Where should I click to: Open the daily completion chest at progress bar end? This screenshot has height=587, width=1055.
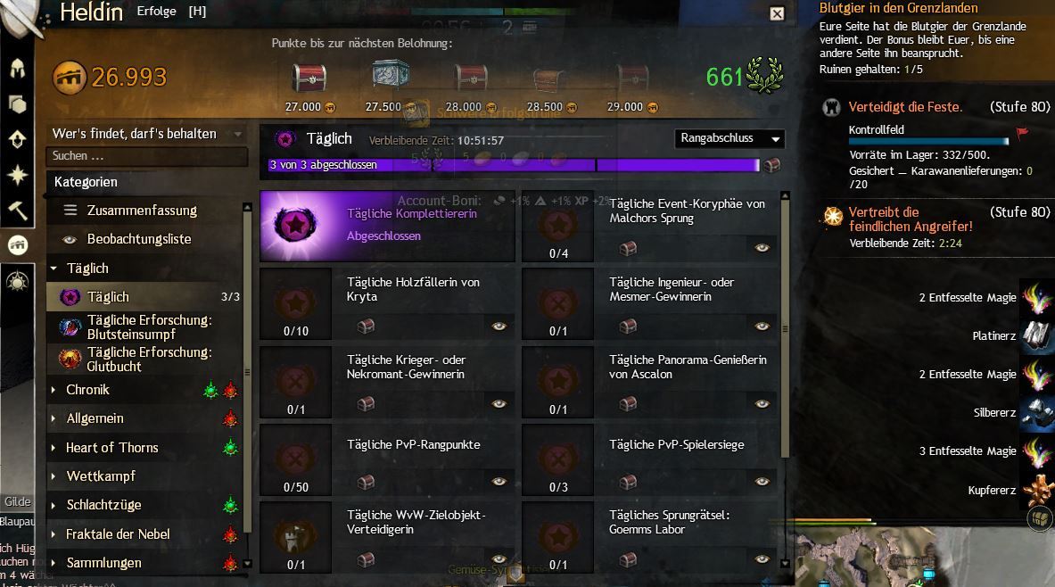coord(771,165)
